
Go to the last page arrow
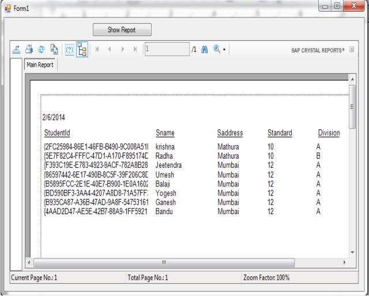(x=135, y=50)
